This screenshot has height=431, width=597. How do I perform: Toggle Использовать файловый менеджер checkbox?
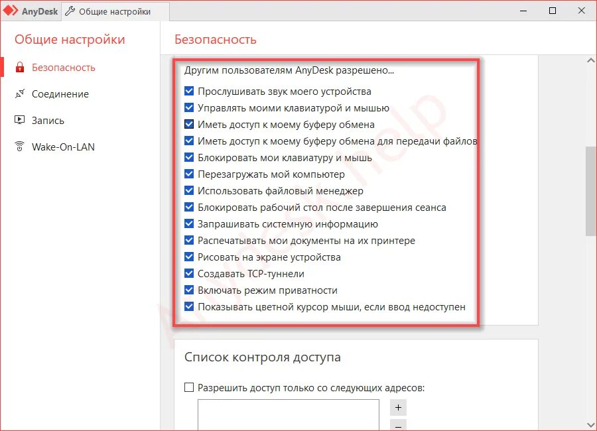tap(189, 190)
